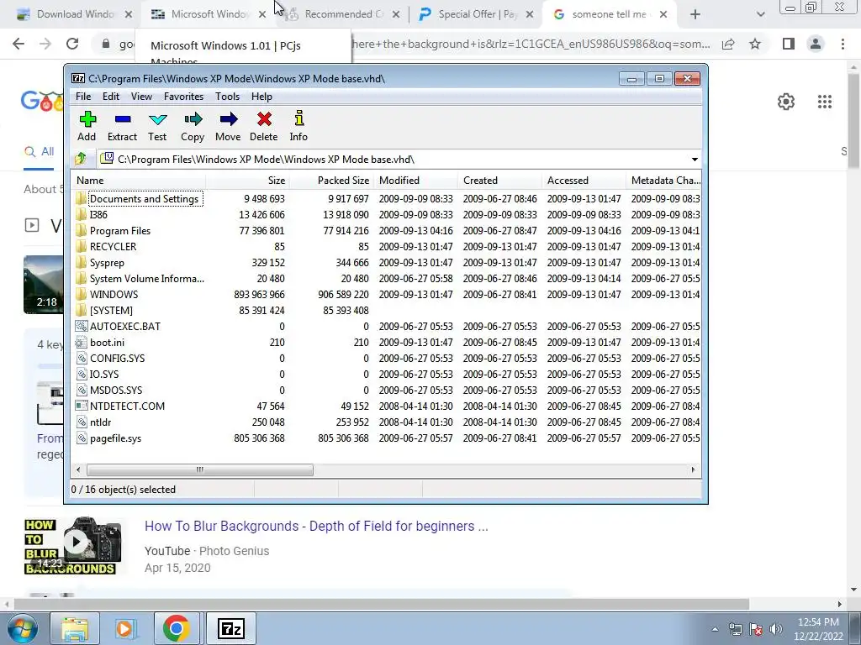Select the WINDOWS folder icon

(82, 295)
